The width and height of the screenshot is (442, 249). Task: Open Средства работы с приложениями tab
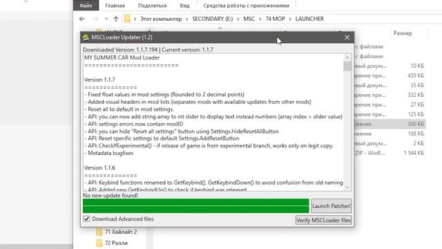click(246, 6)
